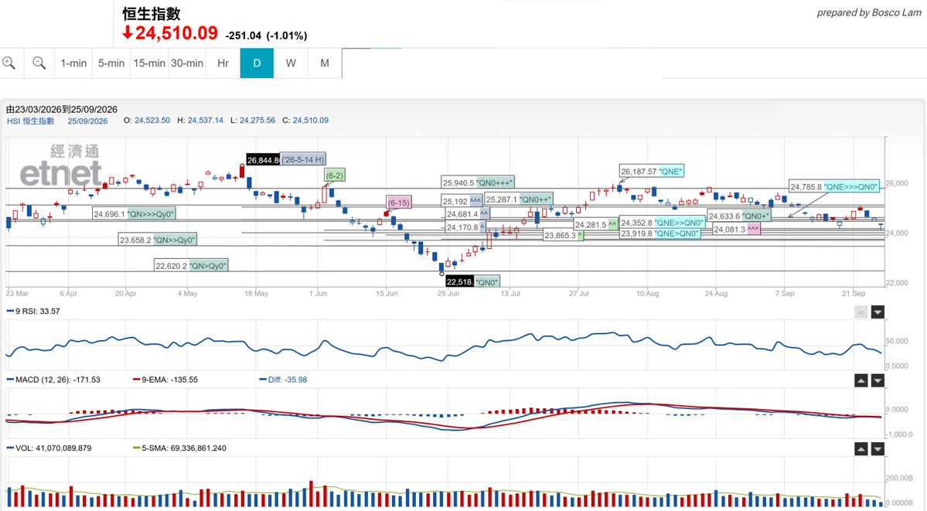Click the 25,940.5 "QN0+++" label

[478, 182]
